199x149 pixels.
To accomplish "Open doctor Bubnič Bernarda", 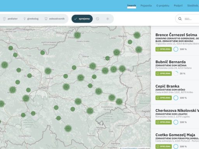I will [171, 62].
